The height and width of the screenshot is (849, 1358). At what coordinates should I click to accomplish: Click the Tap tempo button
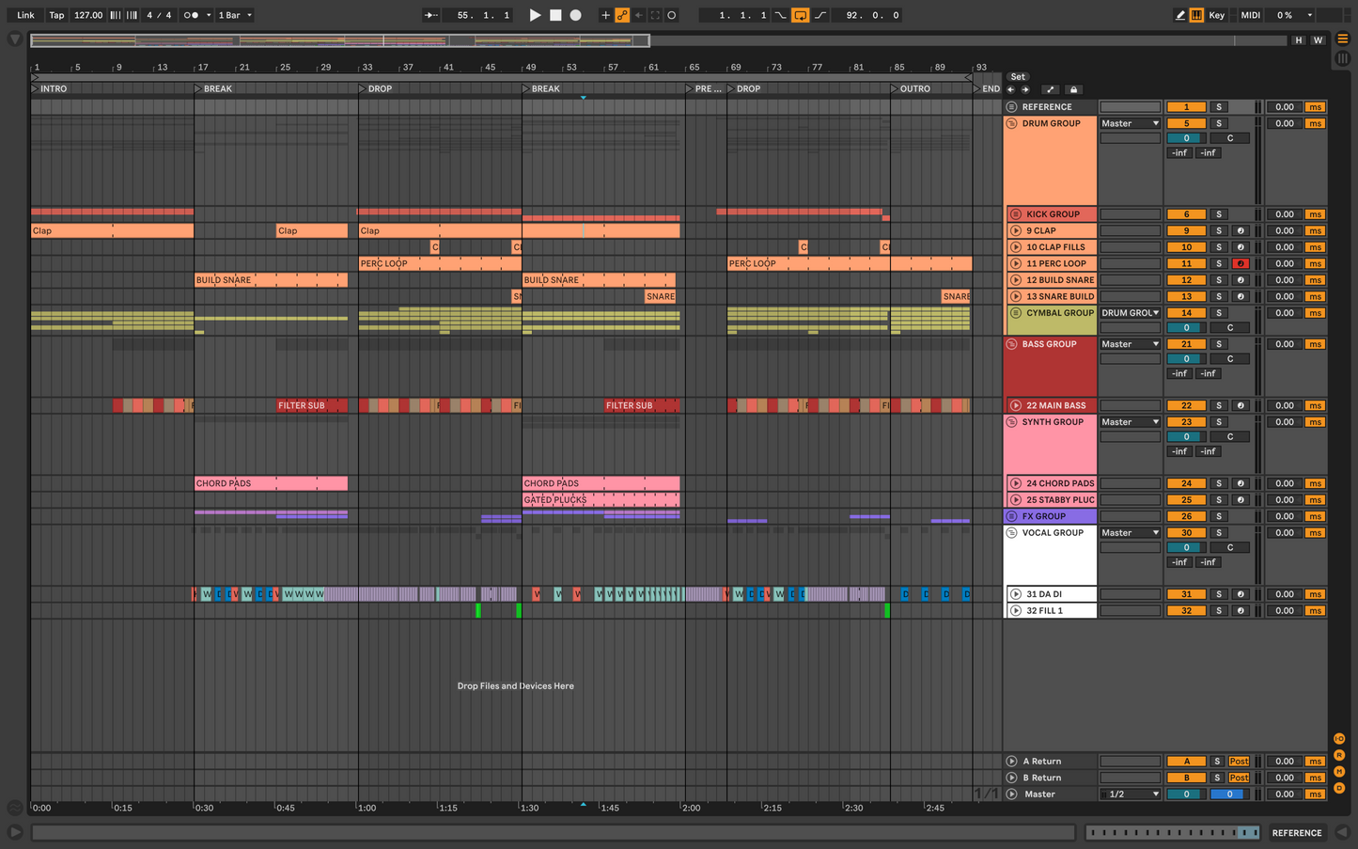point(56,15)
